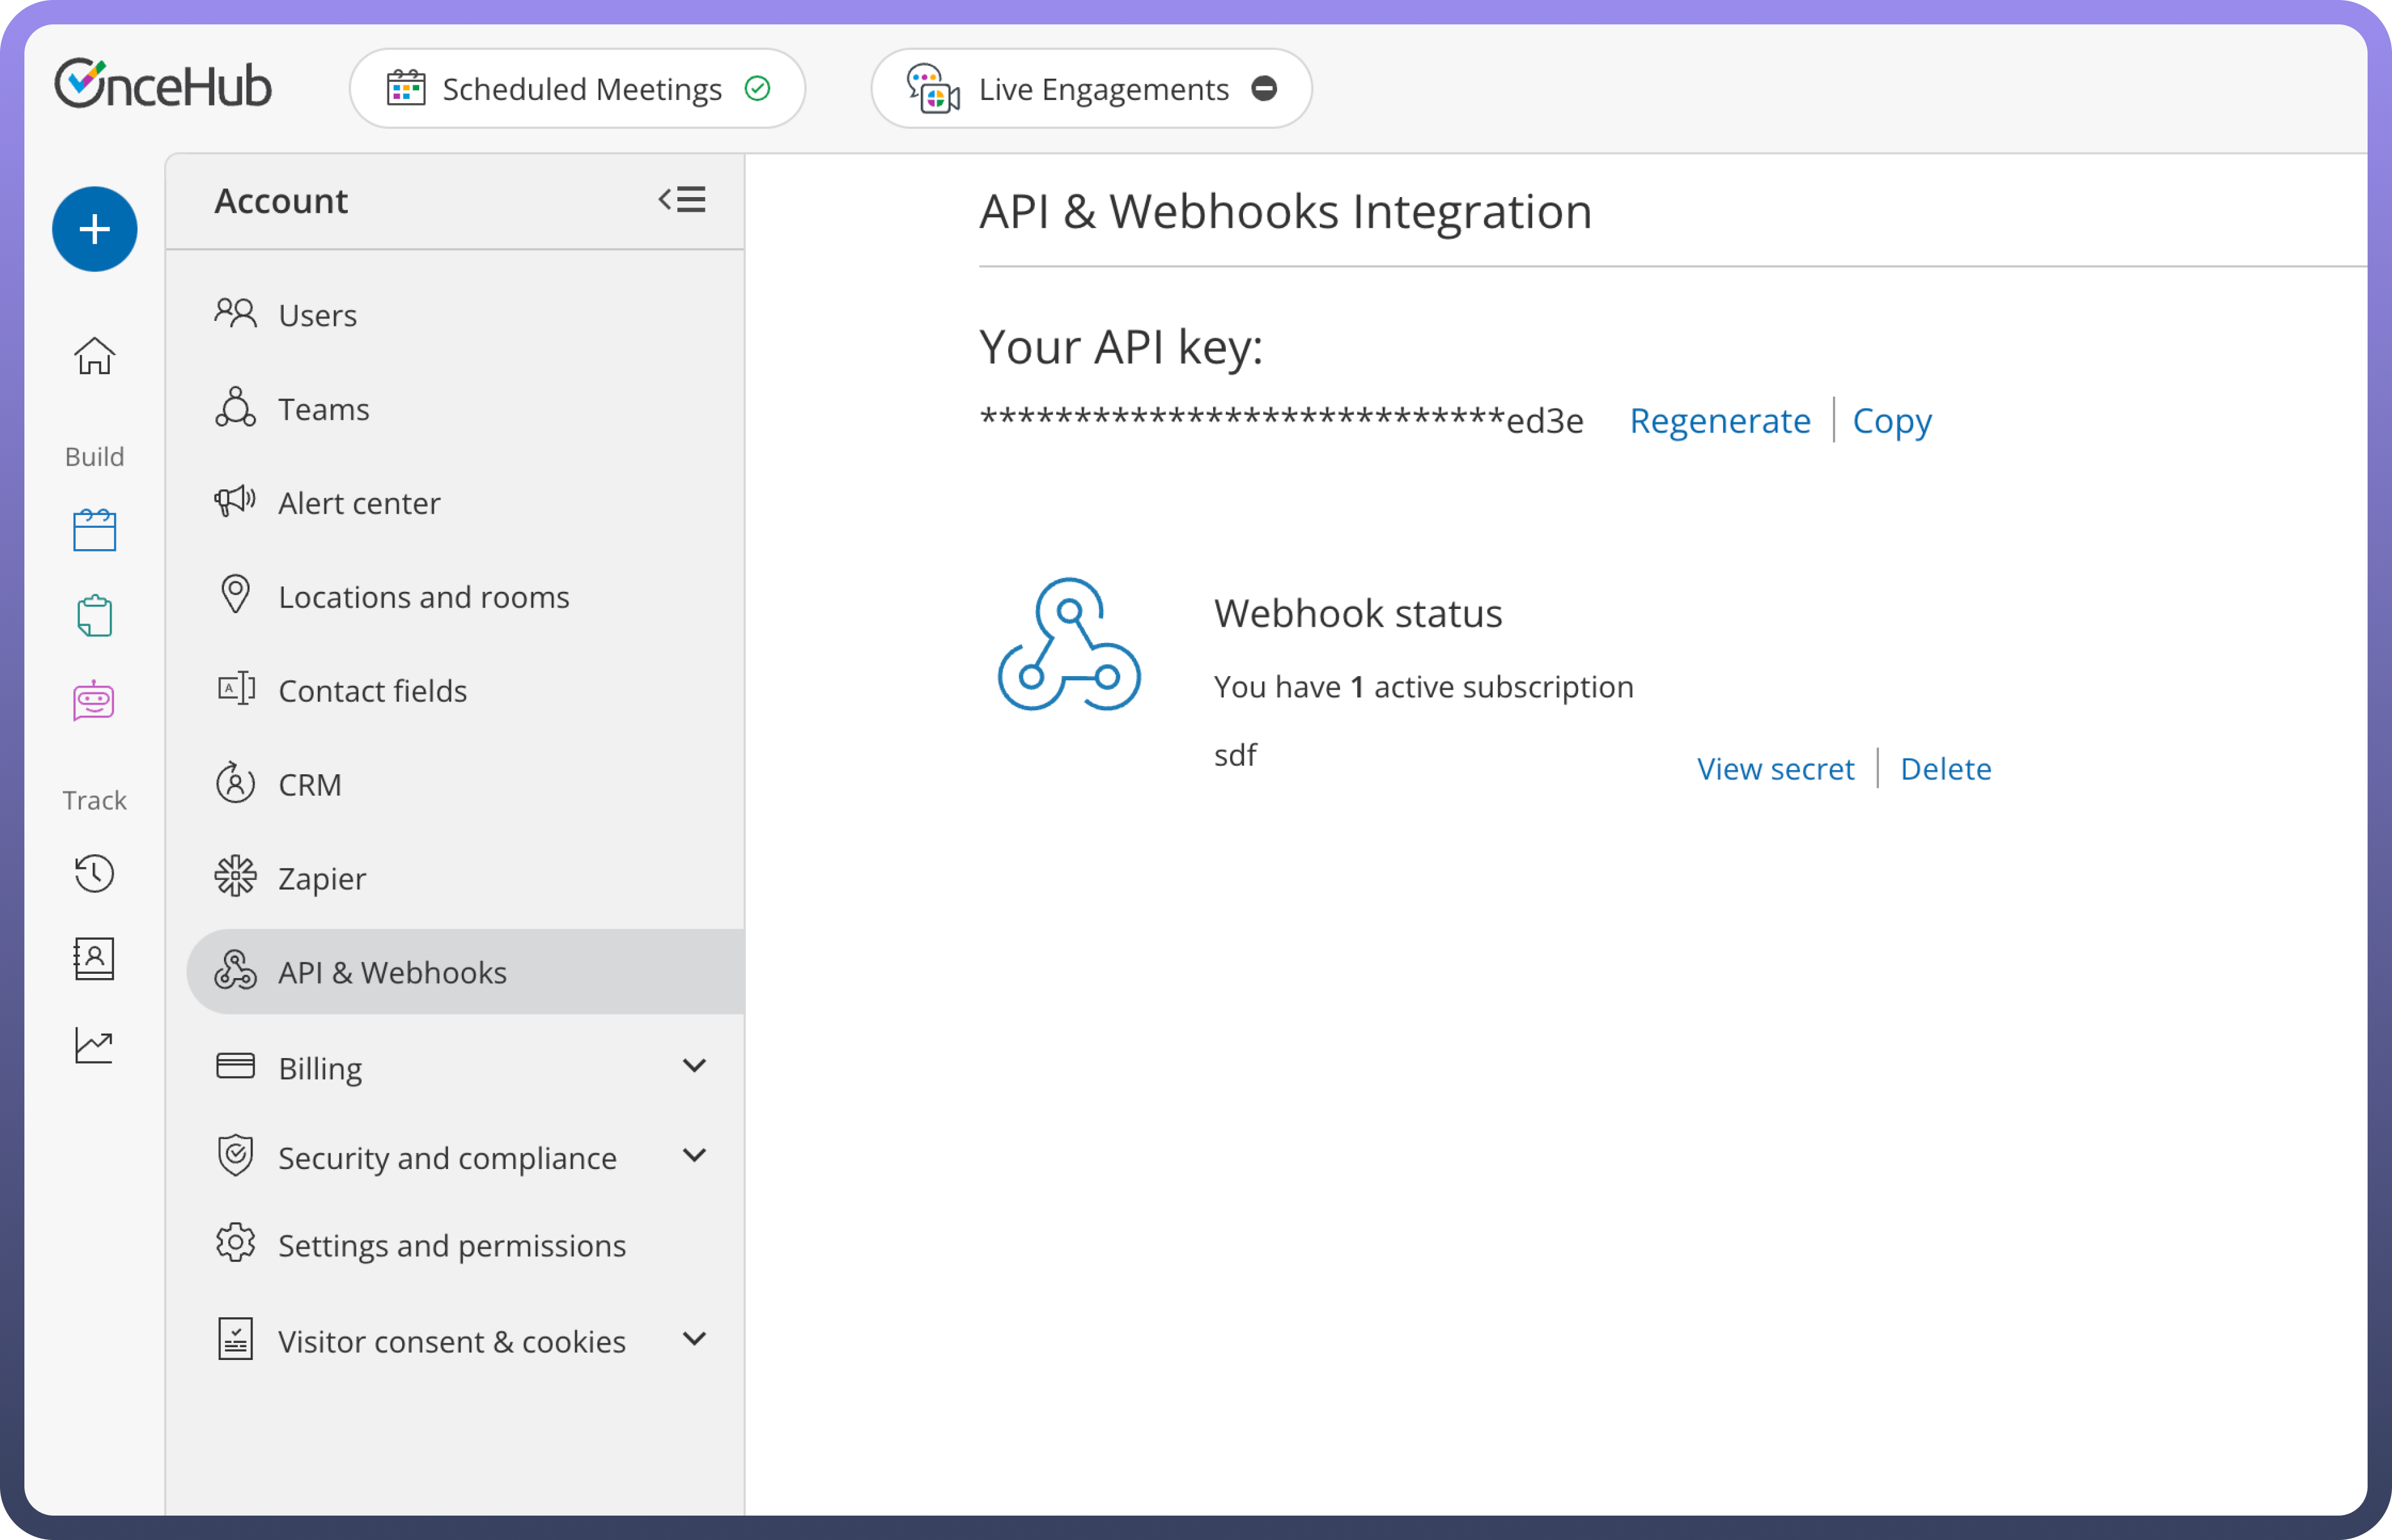
Task: Click the OnceHub logo
Action: click(163, 85)
